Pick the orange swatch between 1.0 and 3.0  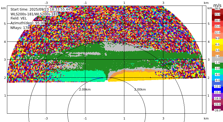pyautogui.click(x=217, y=53)
